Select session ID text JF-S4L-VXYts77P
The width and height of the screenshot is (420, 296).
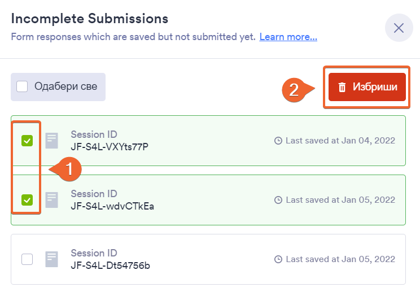click(x=110, y=147)
